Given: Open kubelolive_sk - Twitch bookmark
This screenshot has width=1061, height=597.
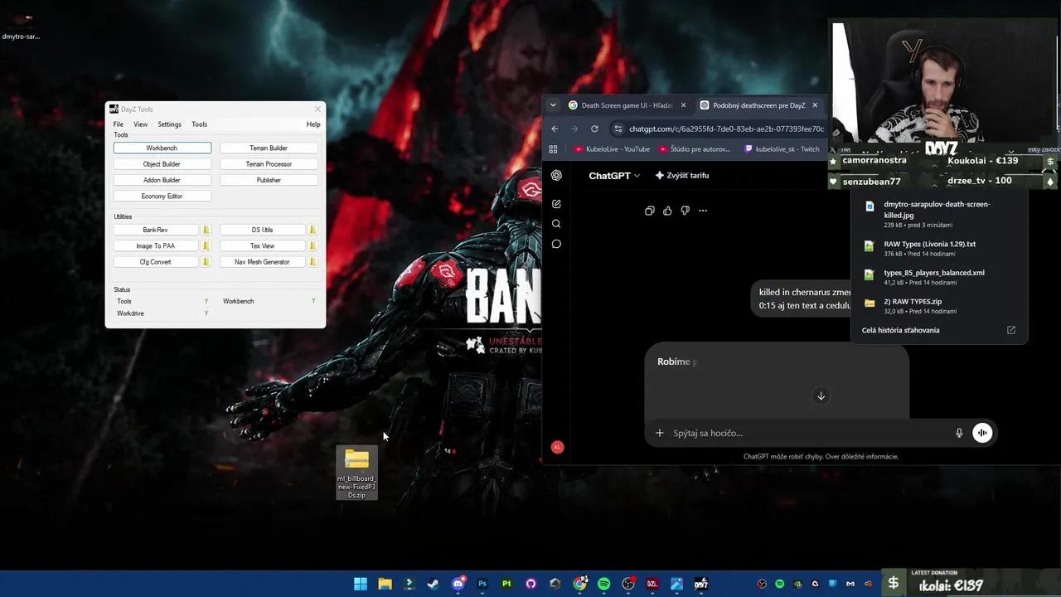Looking at the screenshot, I should point(782,149).
